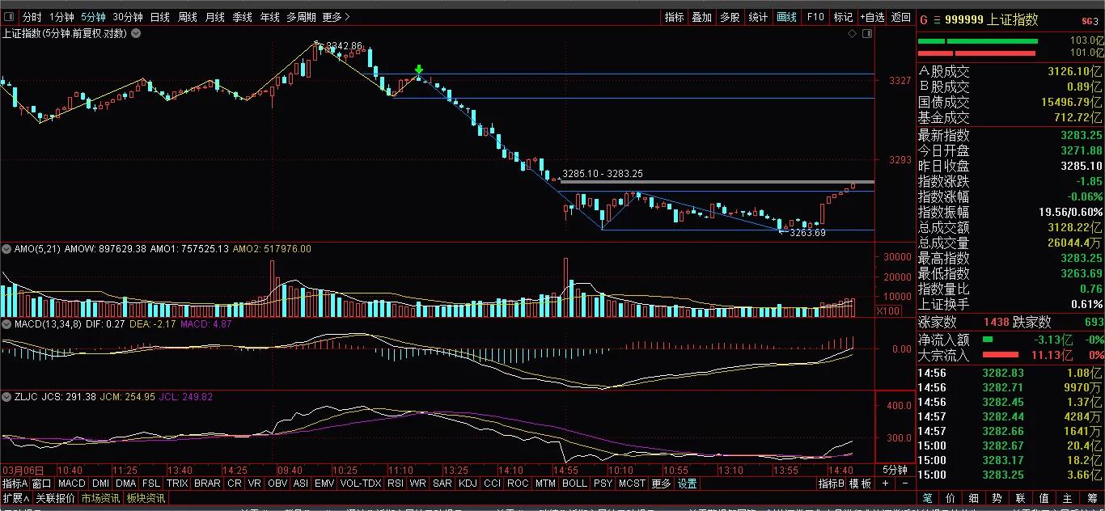Open AMO indicator panel options arrow

pyautogui.click(x=8, y=249)
